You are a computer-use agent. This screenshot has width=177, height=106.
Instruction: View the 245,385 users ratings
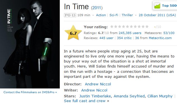(x=130, y=33)
